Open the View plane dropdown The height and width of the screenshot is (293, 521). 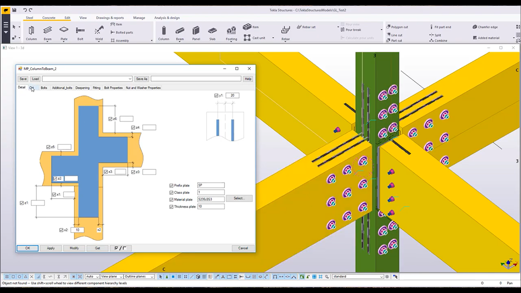tap(111, 276)
